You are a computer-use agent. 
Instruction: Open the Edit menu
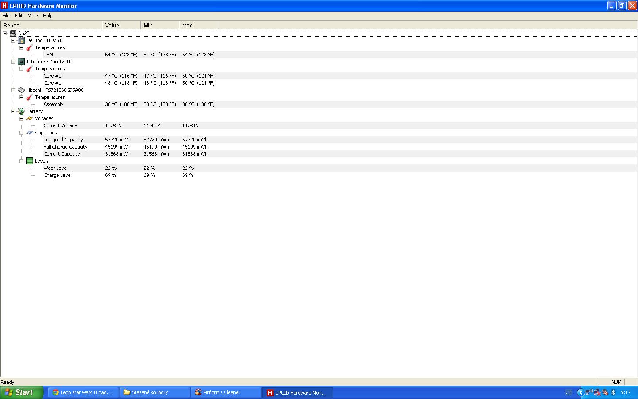(19, 16)
